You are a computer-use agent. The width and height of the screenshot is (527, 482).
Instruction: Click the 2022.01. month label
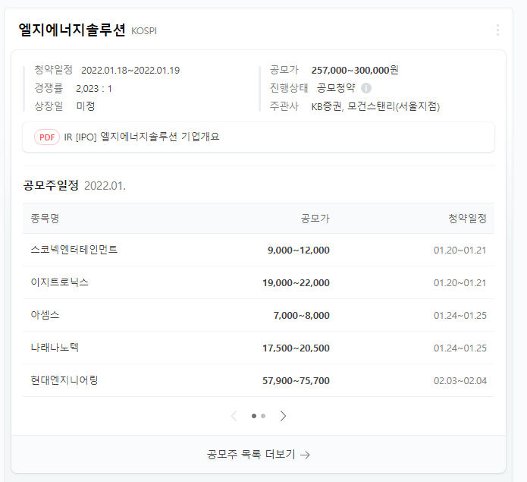pyautogui.click(x=105, y=186)
